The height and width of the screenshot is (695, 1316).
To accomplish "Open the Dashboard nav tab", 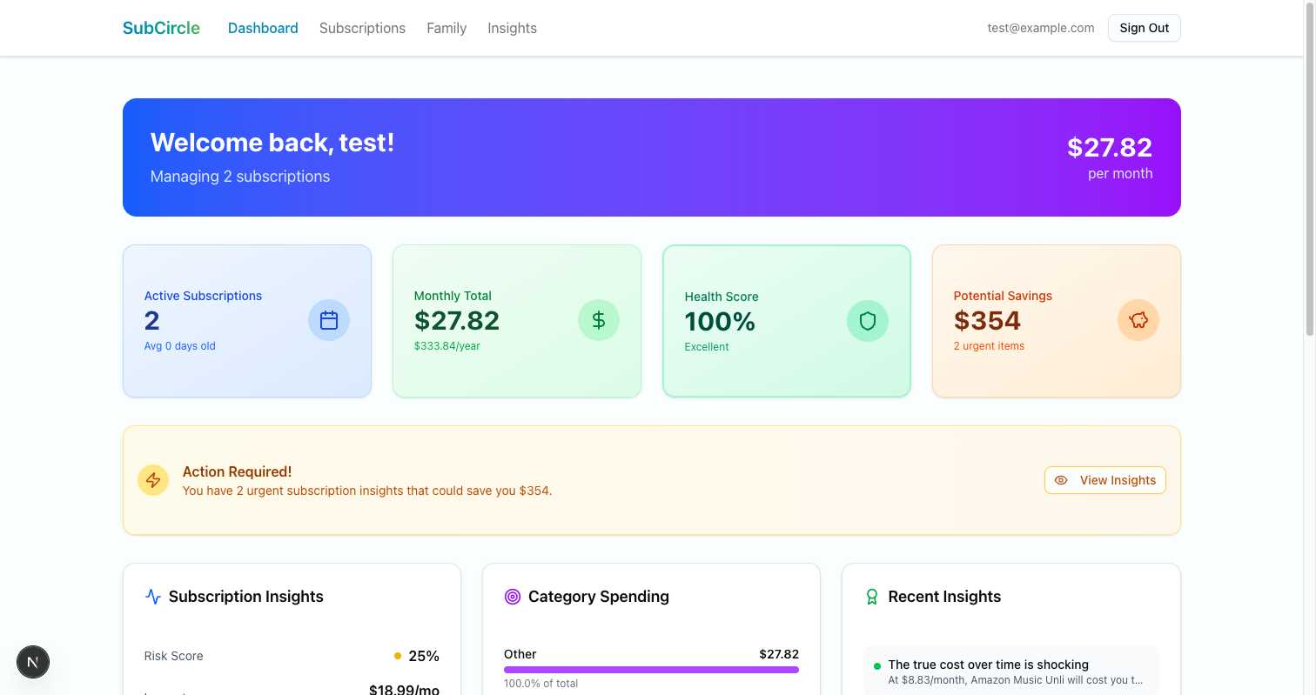I will coord(263,28).
